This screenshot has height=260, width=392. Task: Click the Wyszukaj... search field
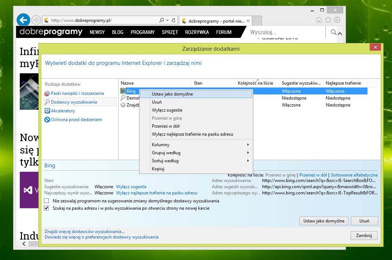pos(286,32)
